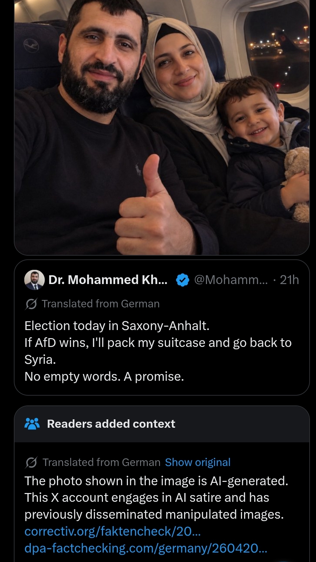Click 'Show original' for the note

pos(198,462)
